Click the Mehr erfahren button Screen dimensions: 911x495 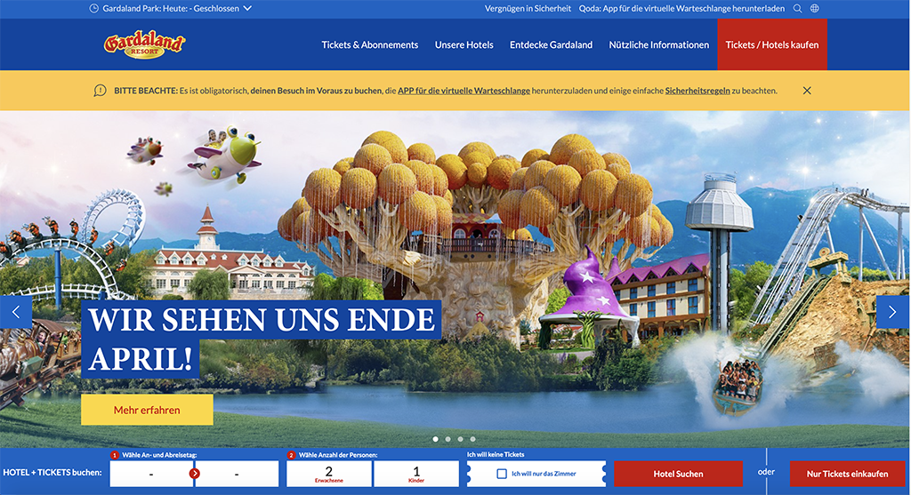[147, 410]
